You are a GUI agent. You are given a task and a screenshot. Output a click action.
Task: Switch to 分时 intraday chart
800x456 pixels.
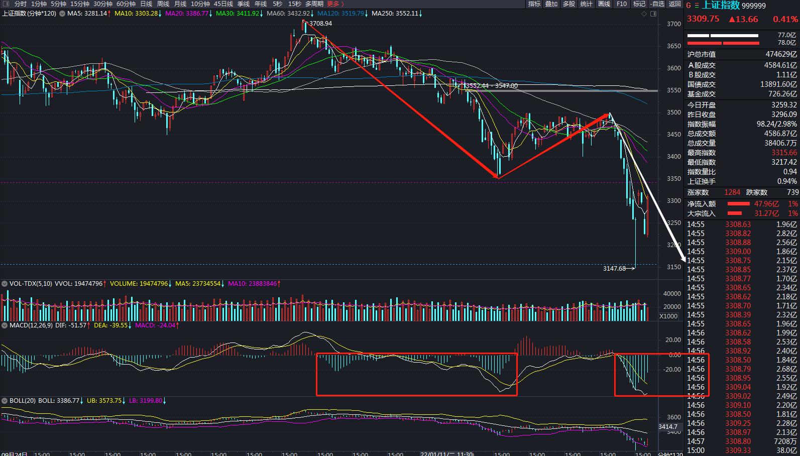click(x=21, y=4)
